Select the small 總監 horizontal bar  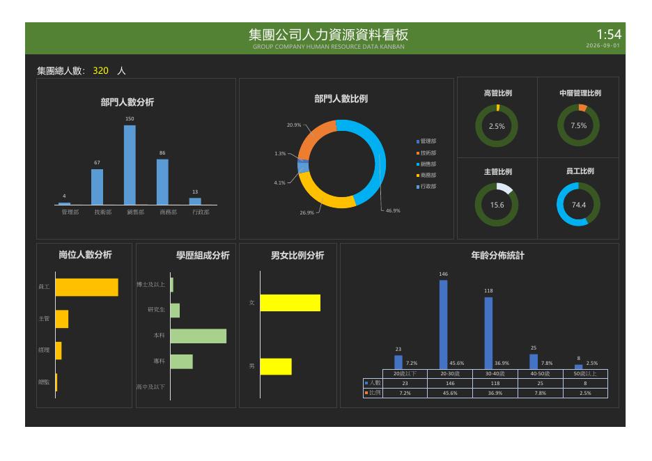click(x=56, y=382)
